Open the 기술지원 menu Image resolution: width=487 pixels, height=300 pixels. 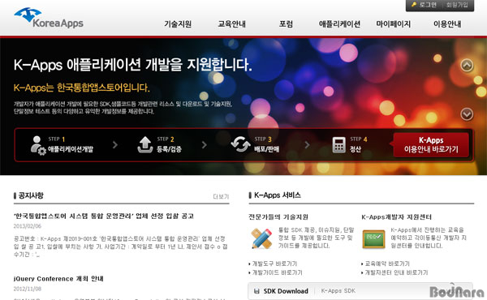click(x=178, y=24)
